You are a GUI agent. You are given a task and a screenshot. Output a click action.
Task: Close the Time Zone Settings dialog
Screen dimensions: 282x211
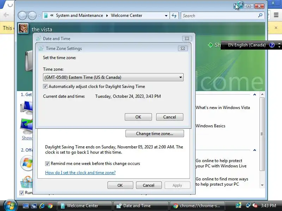point(183,49)
